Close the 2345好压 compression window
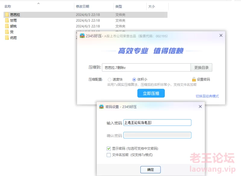Viewport: 241px width, 176px height. 221,35
